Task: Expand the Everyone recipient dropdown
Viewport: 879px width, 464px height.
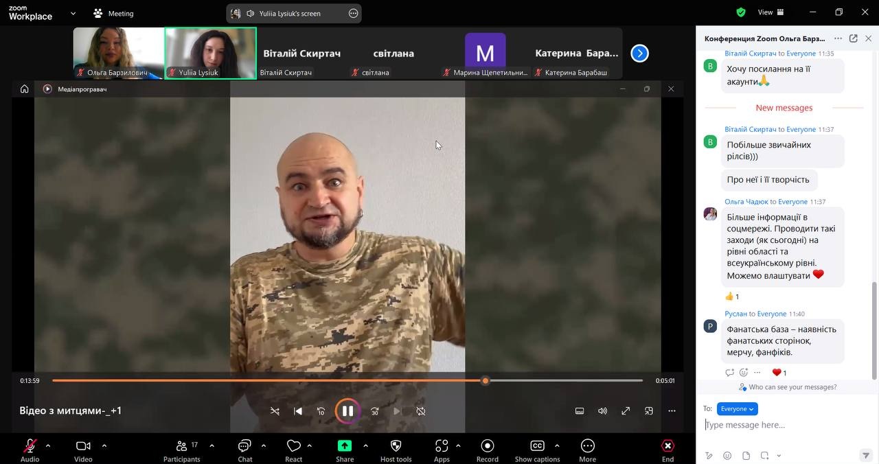Action: point(737,409)
